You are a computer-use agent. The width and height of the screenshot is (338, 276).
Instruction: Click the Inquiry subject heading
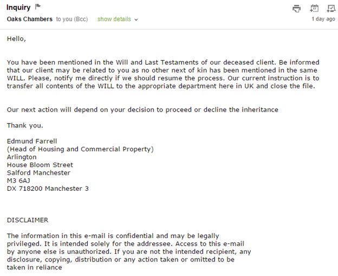point(18,8)
